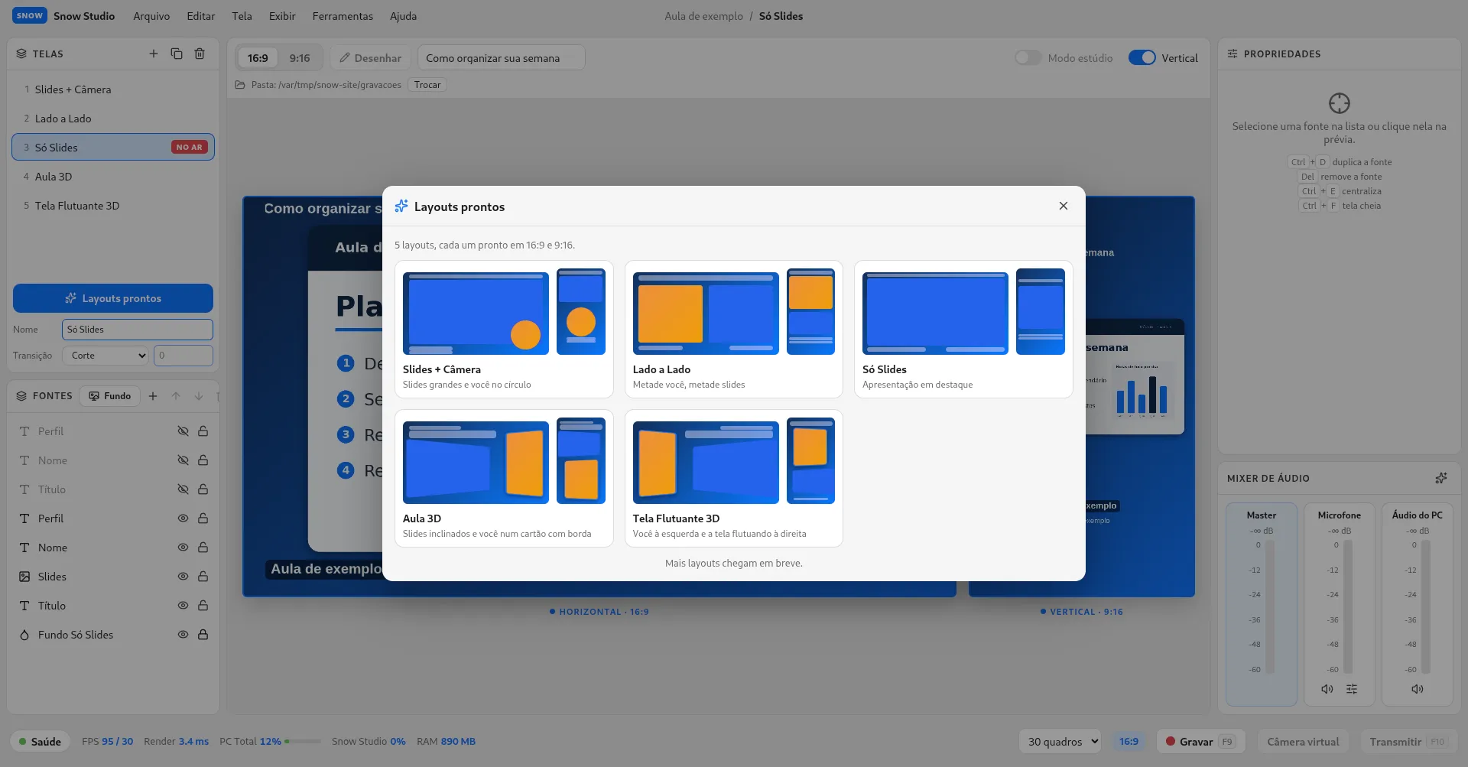Click the Master channel volume fader
This screenshot has height=767, width=1468.
click(x=1270, y=607)
